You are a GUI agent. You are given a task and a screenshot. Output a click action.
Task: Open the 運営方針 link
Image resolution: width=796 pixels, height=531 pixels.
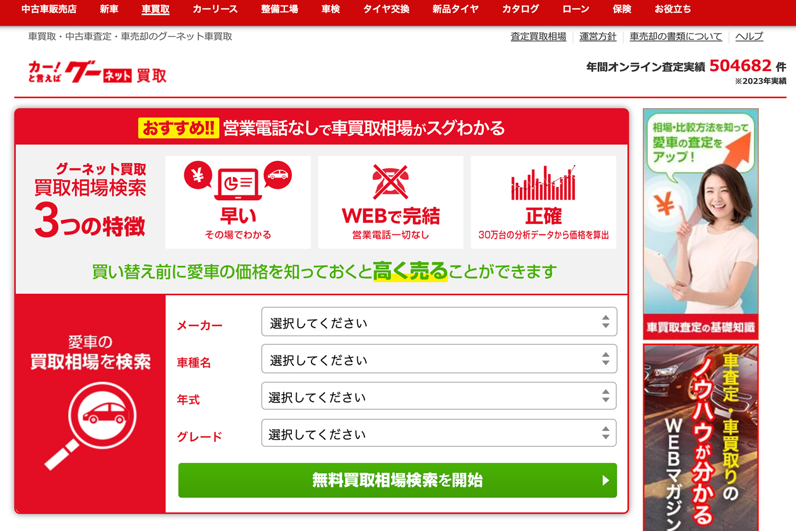pos(598,37)
